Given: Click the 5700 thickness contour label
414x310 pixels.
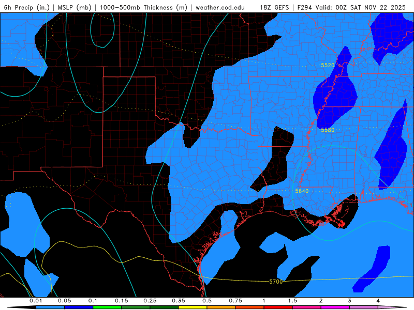Looking at the screenshot, I should (276, 282).
